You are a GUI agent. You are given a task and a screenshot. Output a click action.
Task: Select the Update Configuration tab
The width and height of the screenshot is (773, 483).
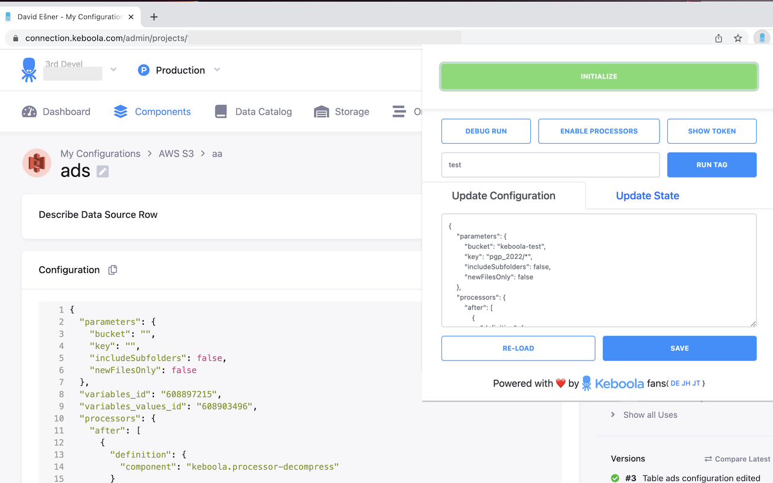[503, 196]
